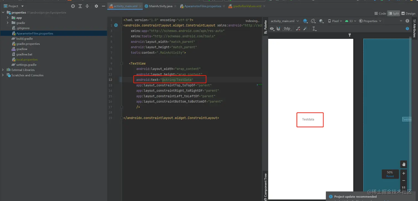418x201 pixels.
Task: Open view options eye icon
Action: 272,29
